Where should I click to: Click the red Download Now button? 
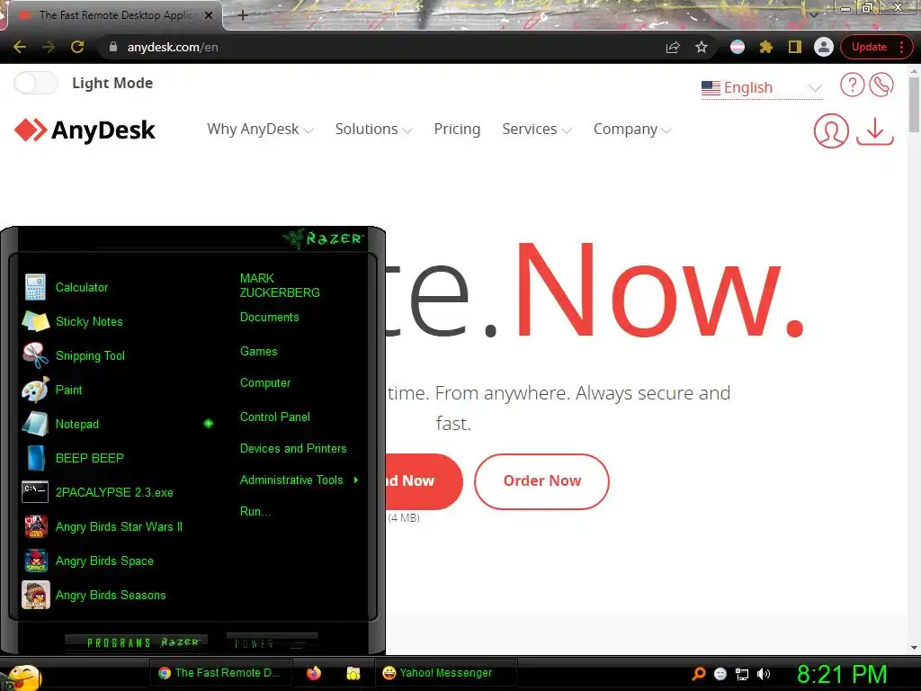point(425,481)
